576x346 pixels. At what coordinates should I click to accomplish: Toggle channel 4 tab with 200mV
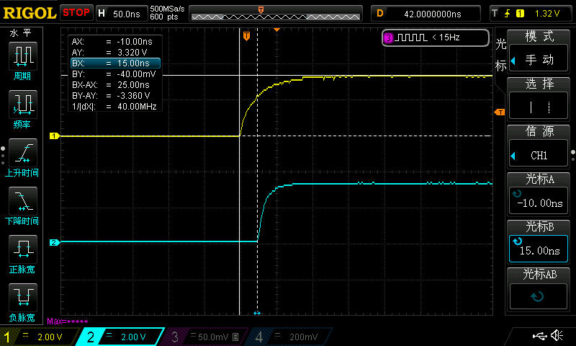tap(290, 337)
